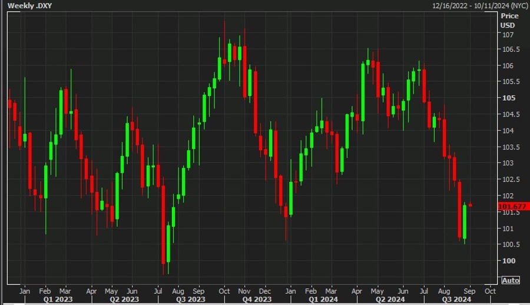Click the 106 price axis label
The image size is (530, 305).
508,65
